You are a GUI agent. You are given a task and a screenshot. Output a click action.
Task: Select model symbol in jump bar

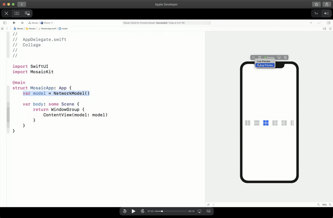coord(63,29)
